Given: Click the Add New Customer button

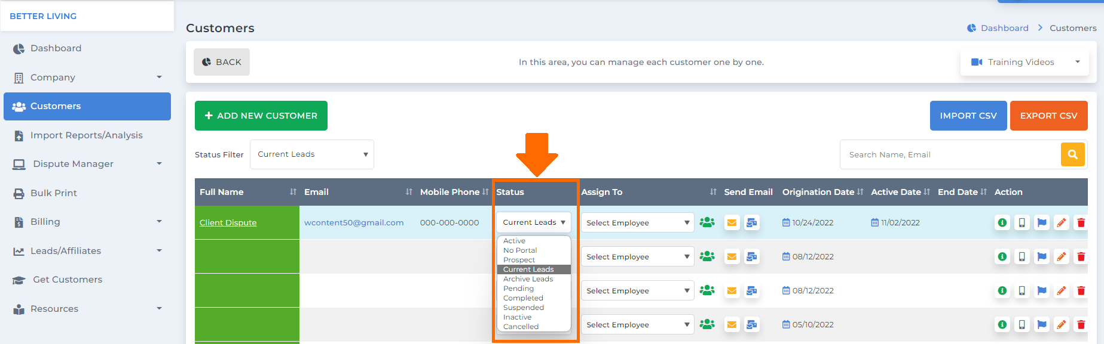Looking at the screenshot, I should pyautogui.click(x=261, y=116).
